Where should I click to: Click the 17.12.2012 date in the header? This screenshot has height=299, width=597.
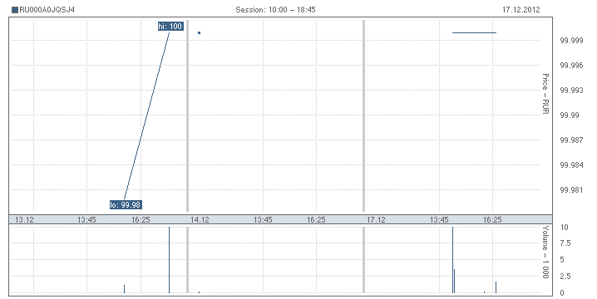[x=521, y=10]
